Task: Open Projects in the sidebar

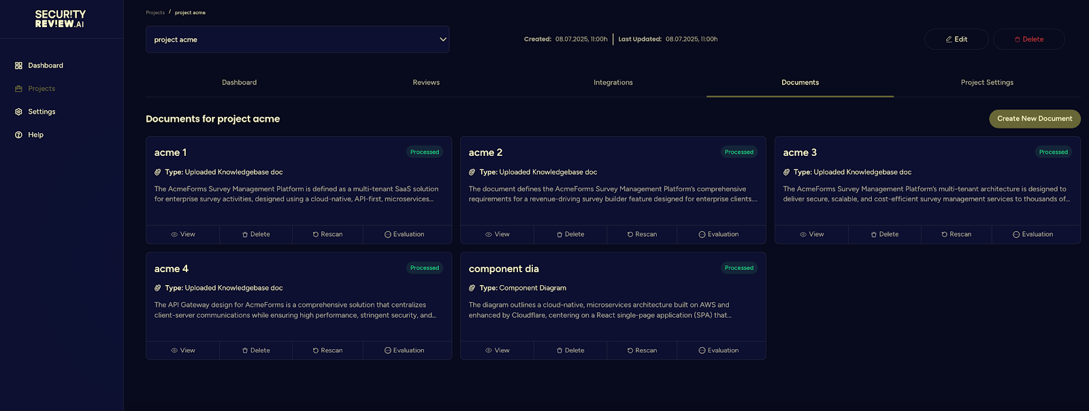Action: (35, 88)
